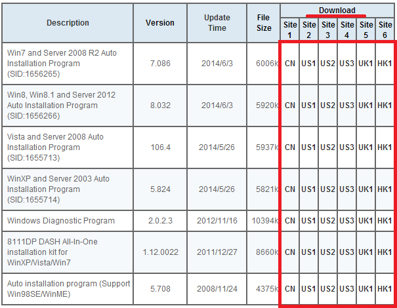Viewport: 397px width, 308px height.
Task: Download WinXP driver from HK1 site
Action: click(385, 189)
